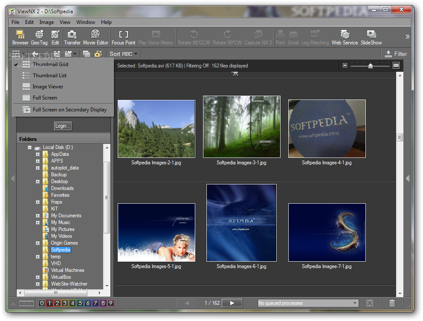Open the Edit menu in the menu bar
This screenshot has height=321, width=423.
29,22
